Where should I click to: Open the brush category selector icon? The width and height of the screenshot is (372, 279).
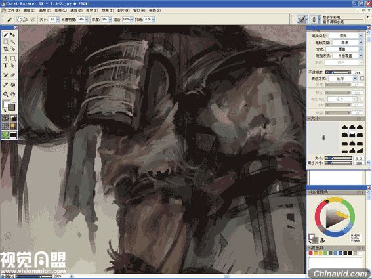coord(302,19)
